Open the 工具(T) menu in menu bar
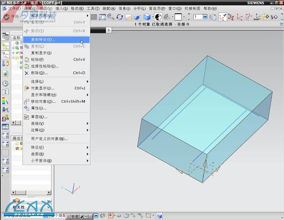 [93, 8]
